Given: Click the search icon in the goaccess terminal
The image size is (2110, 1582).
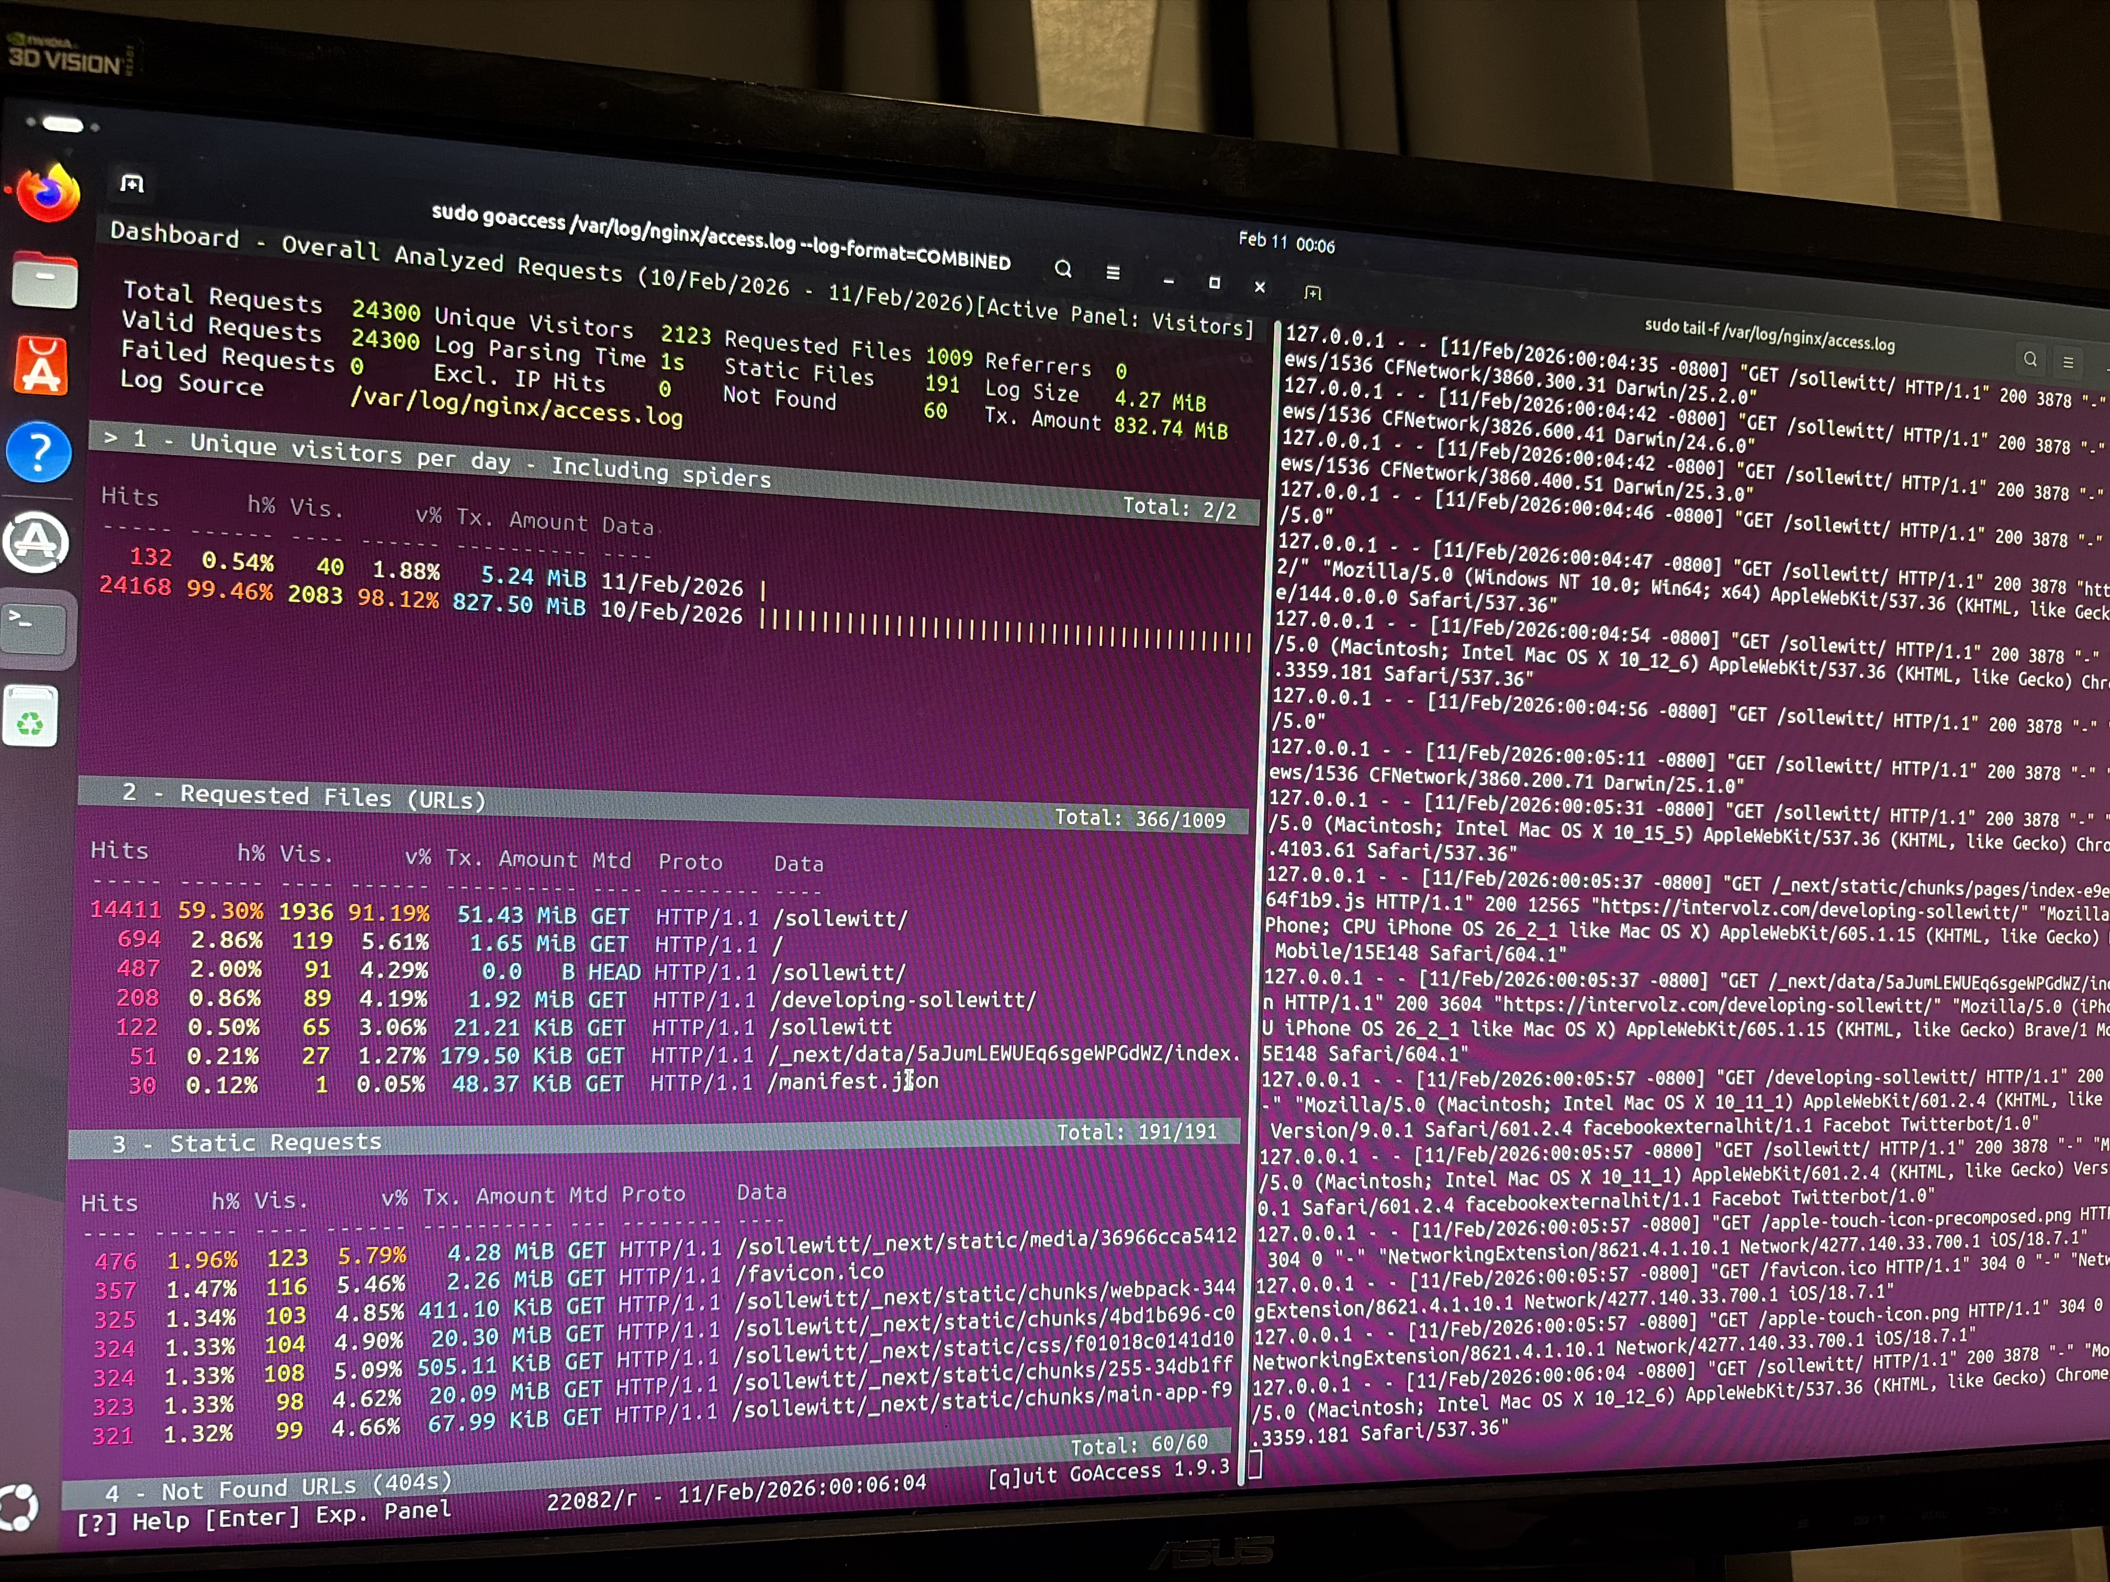Looking at the screenshot, I should point(1063,269).
